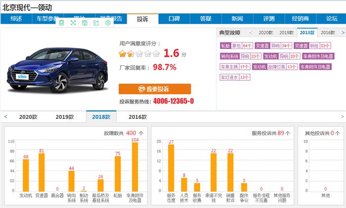Click the 配件争议 bar showing 5

[x=244, y=187]
